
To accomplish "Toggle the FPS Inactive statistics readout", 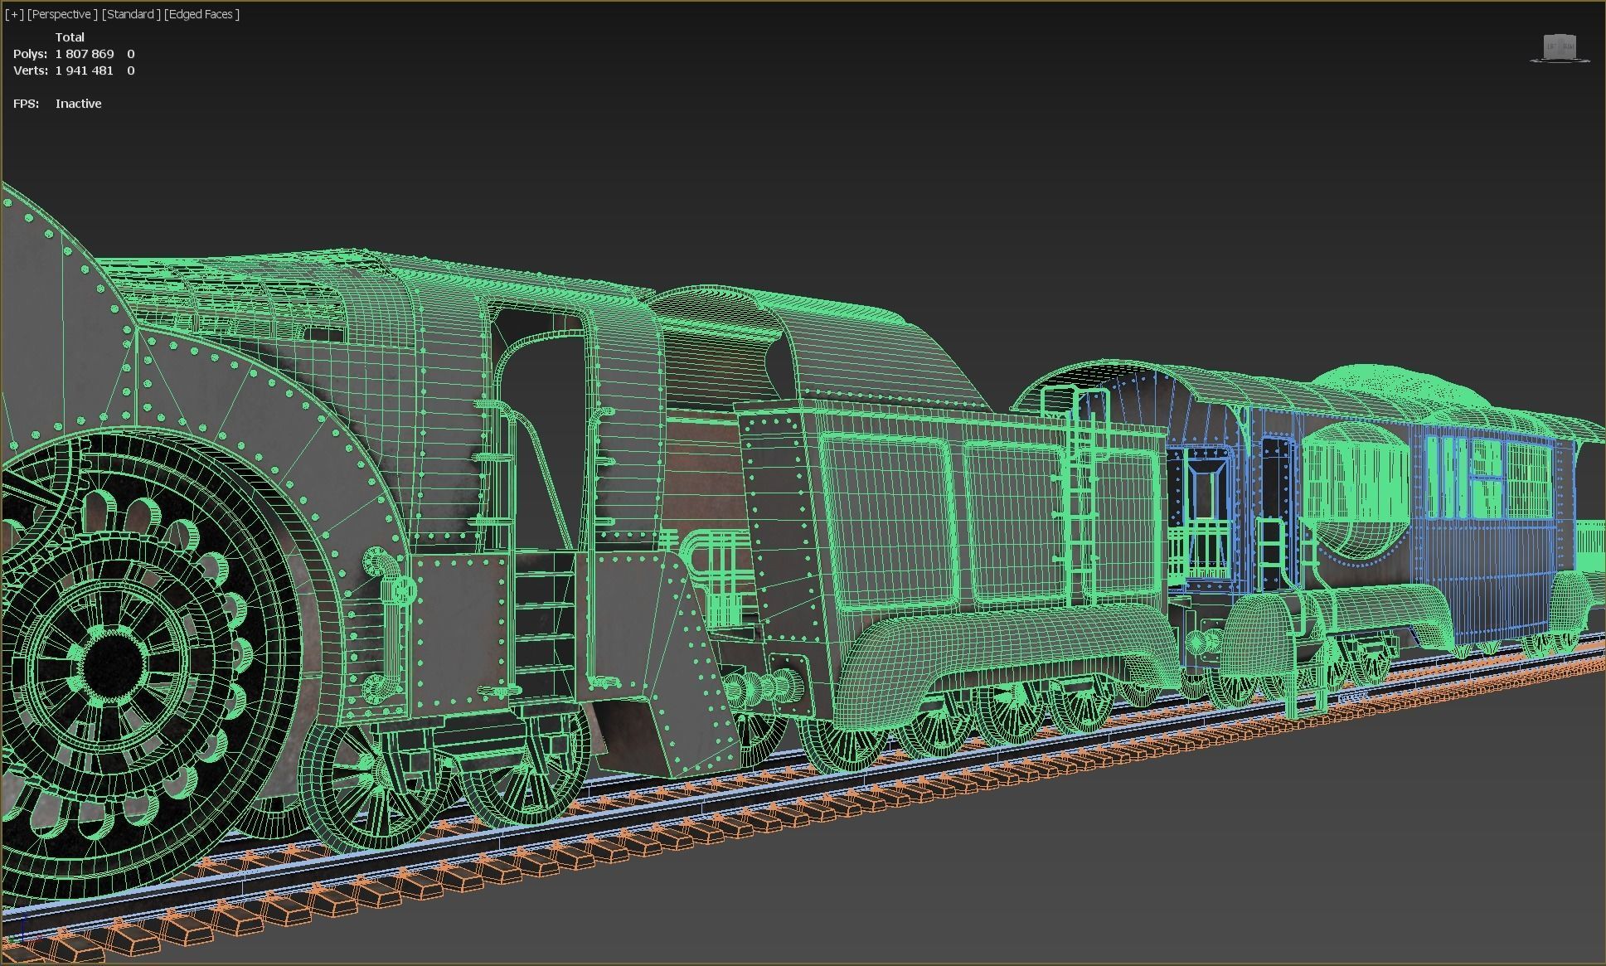I will pos(78,103).
